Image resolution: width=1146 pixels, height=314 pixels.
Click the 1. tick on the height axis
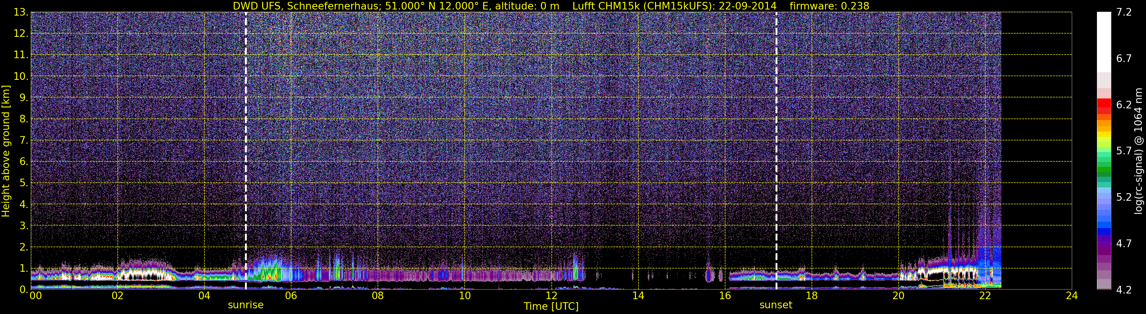coord(24,269)
